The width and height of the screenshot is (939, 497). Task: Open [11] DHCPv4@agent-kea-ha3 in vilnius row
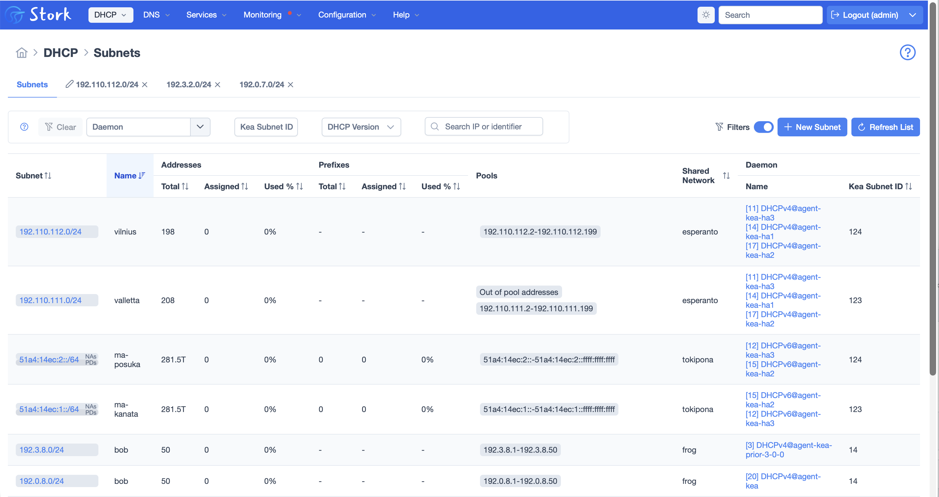[x=783, y=213]
